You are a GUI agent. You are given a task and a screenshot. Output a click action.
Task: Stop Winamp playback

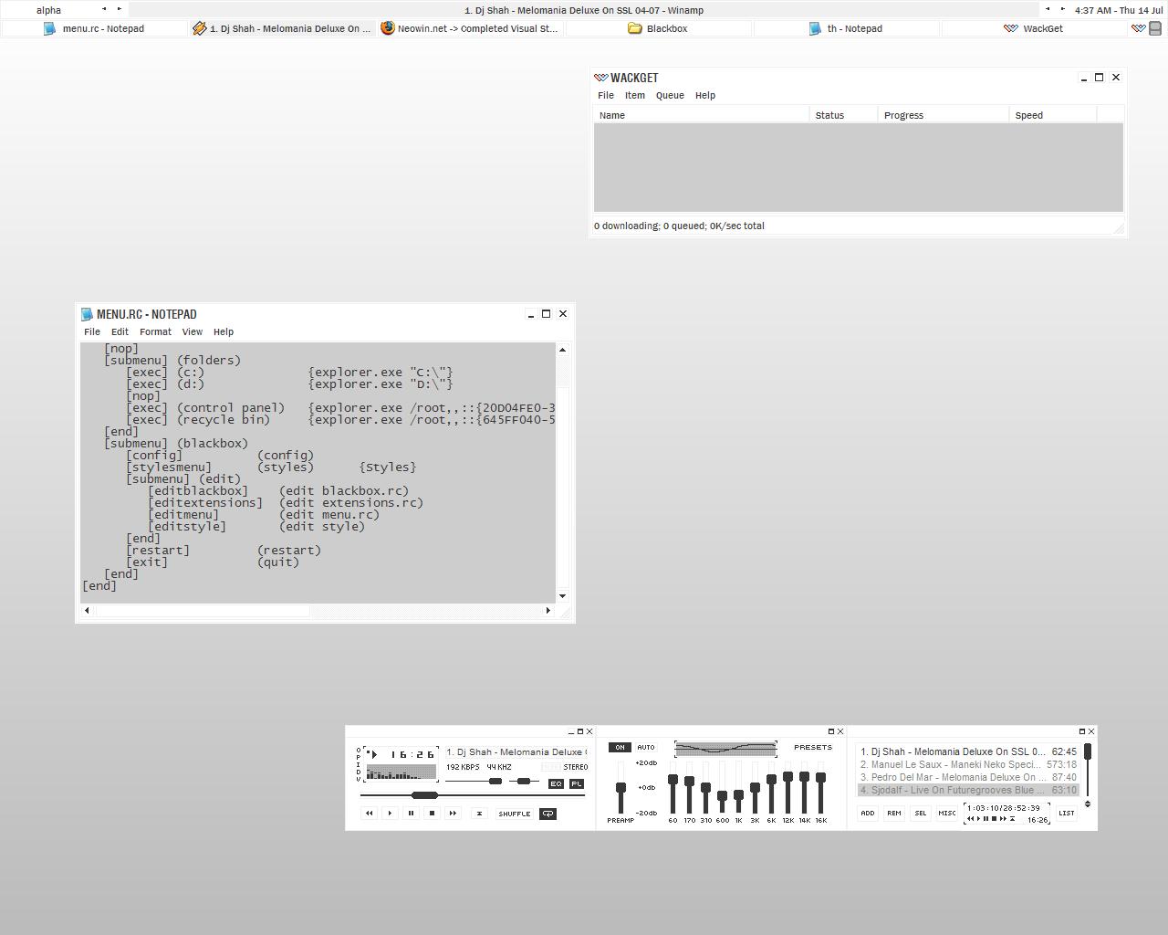(x=432, y=814)
